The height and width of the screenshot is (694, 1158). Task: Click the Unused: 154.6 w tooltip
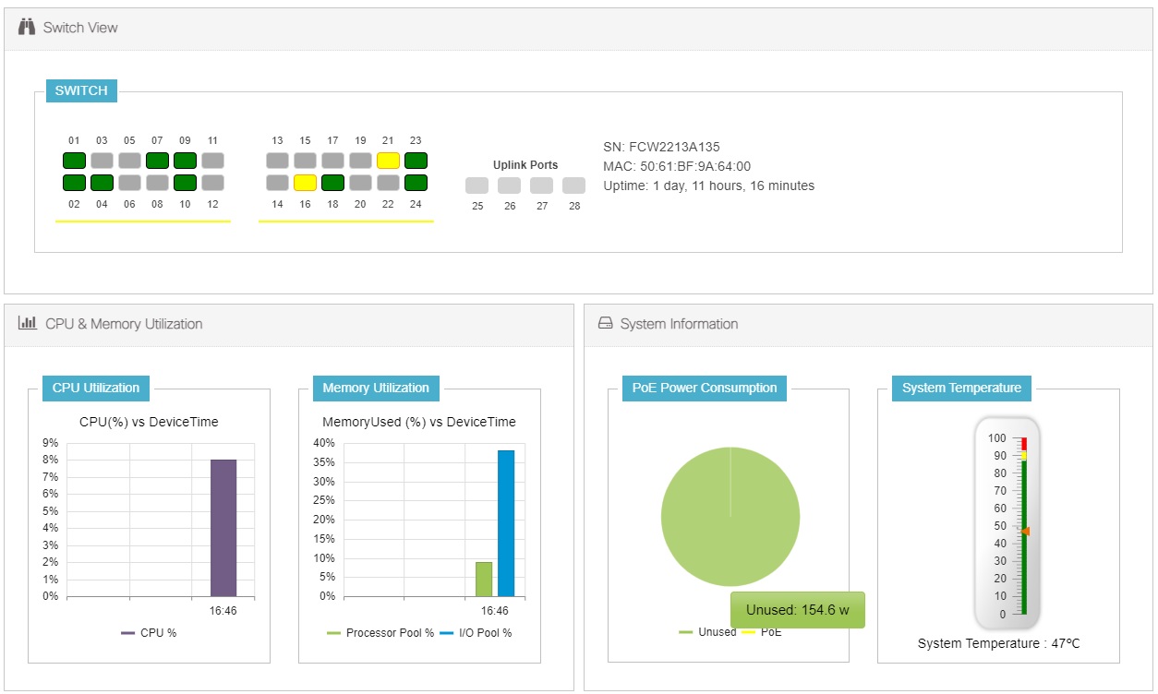pos(797,609)
